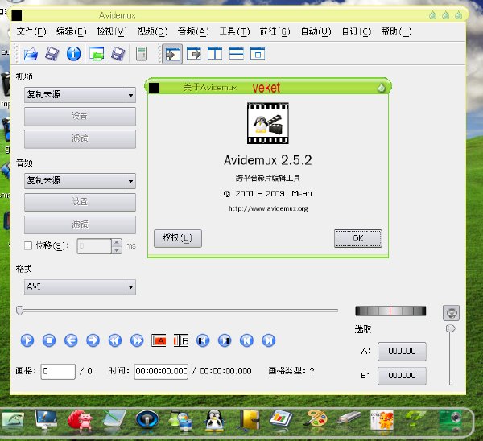The width and height of the screenshot is (483, 441).
Task: Click the audio volume speaker icon
Action: [x=451, y=313]
